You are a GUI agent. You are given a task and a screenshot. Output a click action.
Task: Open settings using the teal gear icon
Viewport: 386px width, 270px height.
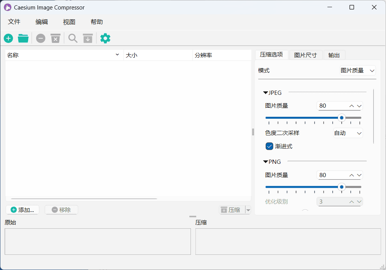(x=105, y=38)
